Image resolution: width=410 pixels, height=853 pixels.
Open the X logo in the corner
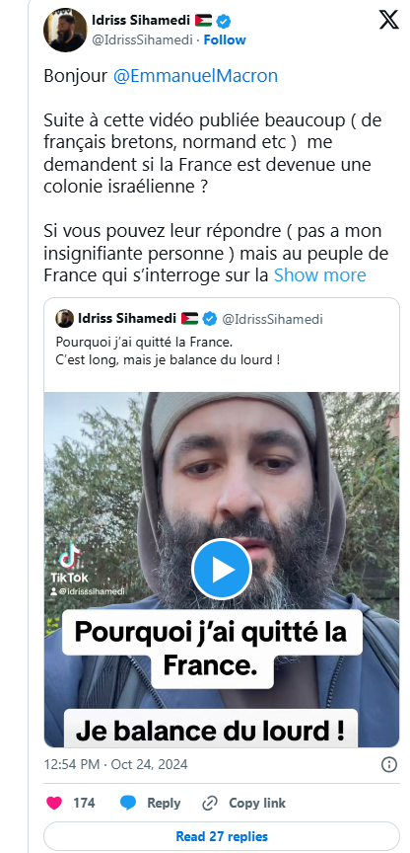[x=388, y=20]
